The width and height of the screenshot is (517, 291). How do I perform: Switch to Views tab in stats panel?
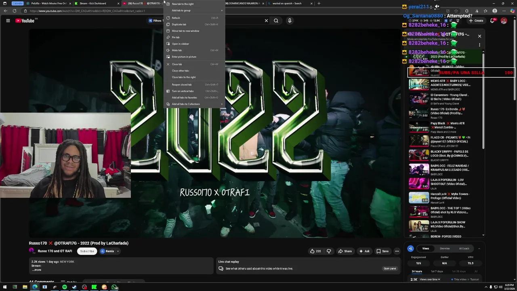coord(426,249)
